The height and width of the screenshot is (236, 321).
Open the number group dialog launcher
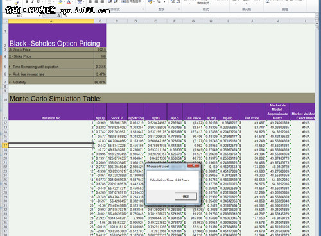(x=179, y=10)
